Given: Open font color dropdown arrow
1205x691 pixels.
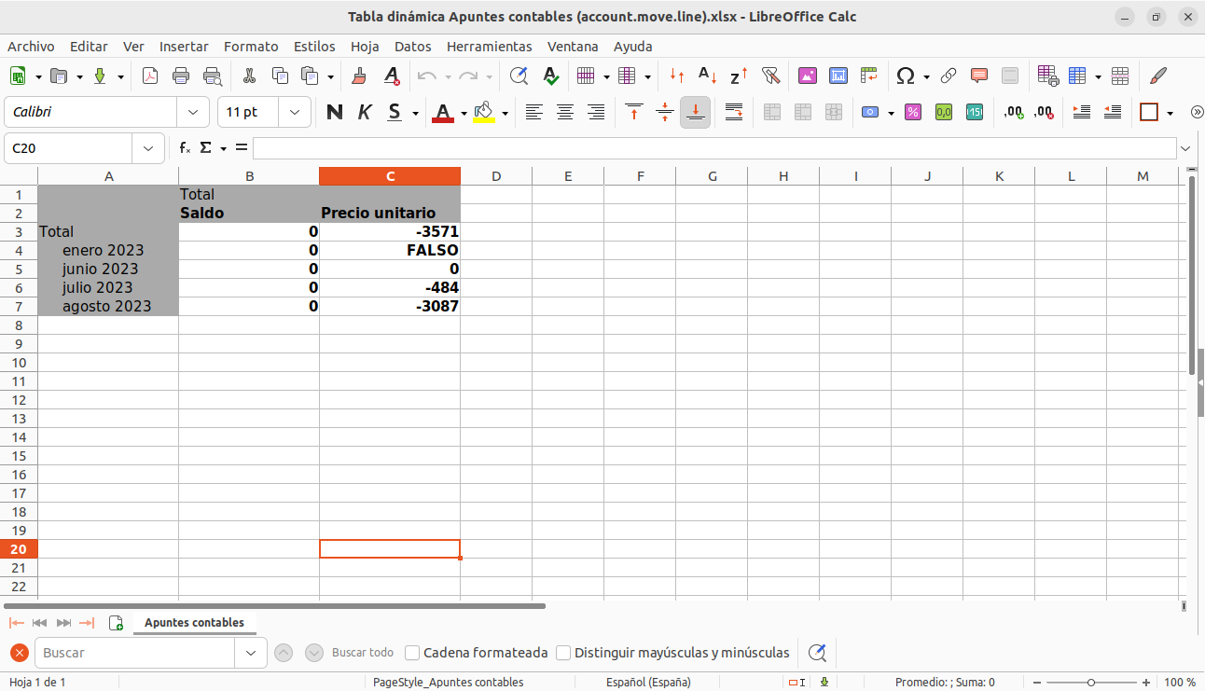Looking at the screenshot, I should [464, 113].
